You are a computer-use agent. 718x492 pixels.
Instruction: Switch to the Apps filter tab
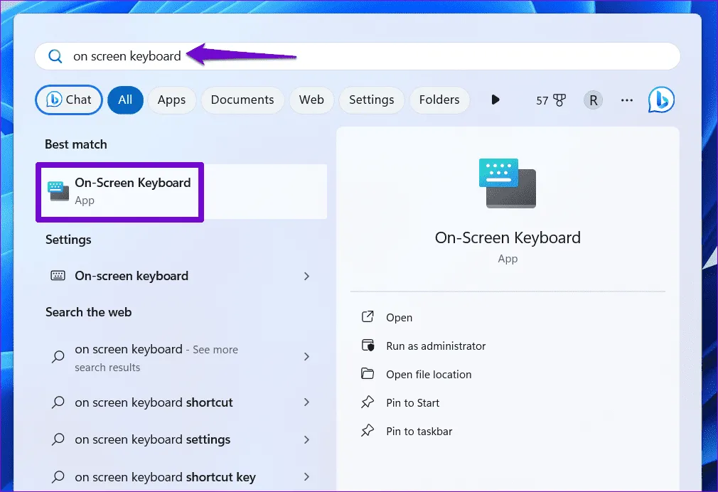[x=171, y=100]
